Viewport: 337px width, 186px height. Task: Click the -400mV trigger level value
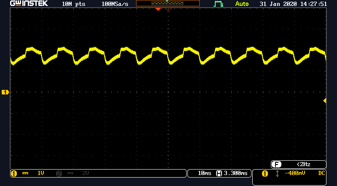click(295, 173)
